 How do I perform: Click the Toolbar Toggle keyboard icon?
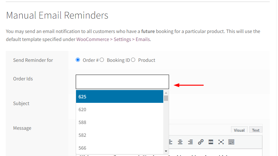[231, 142]
